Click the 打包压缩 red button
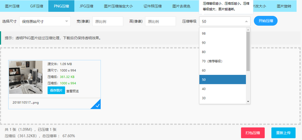The height and width of the screenshot is (140, 302). point(253,133)
